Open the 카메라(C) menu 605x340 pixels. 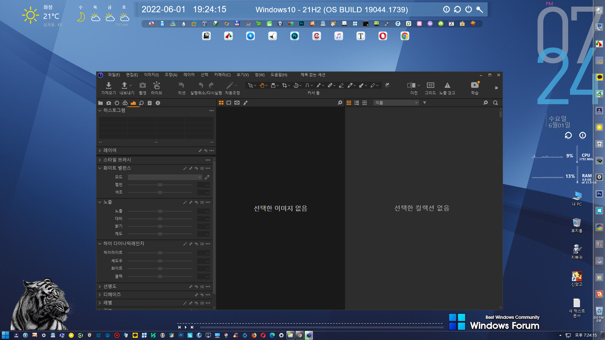pyautogui.click(x=222, y=75)
